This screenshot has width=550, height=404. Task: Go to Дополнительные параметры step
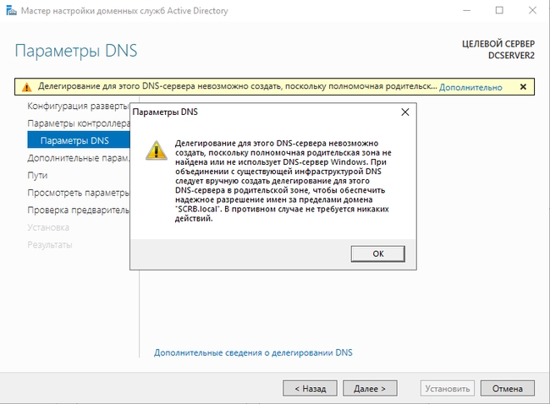click(x=78, y=158)
